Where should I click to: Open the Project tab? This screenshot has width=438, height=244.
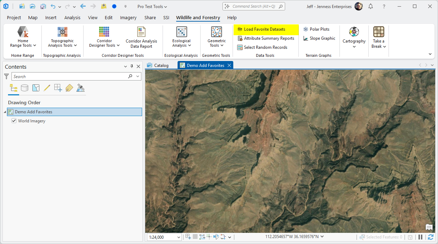[14, 17]
